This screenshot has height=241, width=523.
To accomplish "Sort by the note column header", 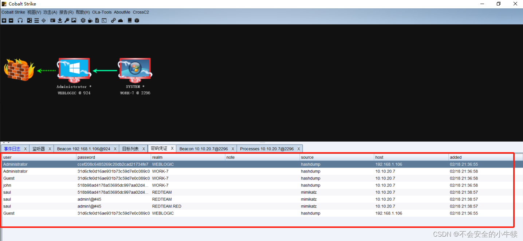I will [x=262, y=157].
